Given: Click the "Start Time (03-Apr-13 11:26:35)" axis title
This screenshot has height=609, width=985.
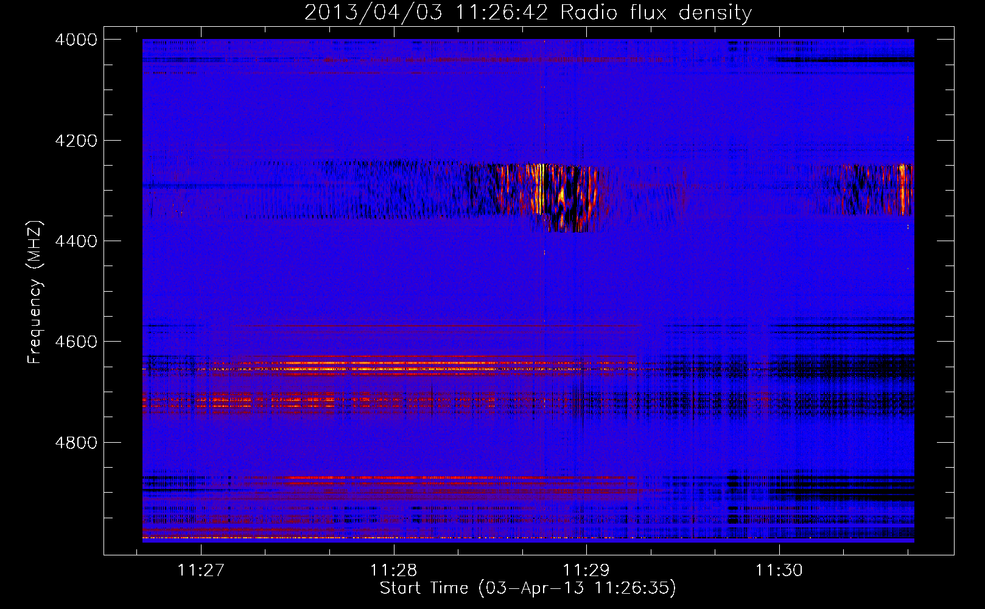Looking at the screenshot, I should [528, 588].
